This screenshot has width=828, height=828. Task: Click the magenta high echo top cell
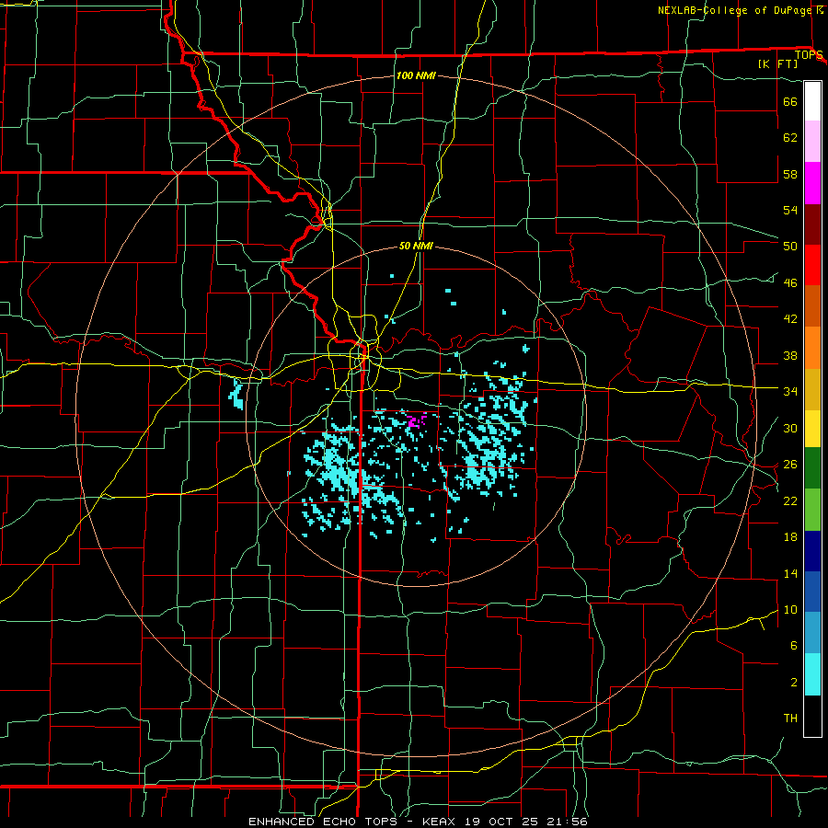tap(416, 420)
